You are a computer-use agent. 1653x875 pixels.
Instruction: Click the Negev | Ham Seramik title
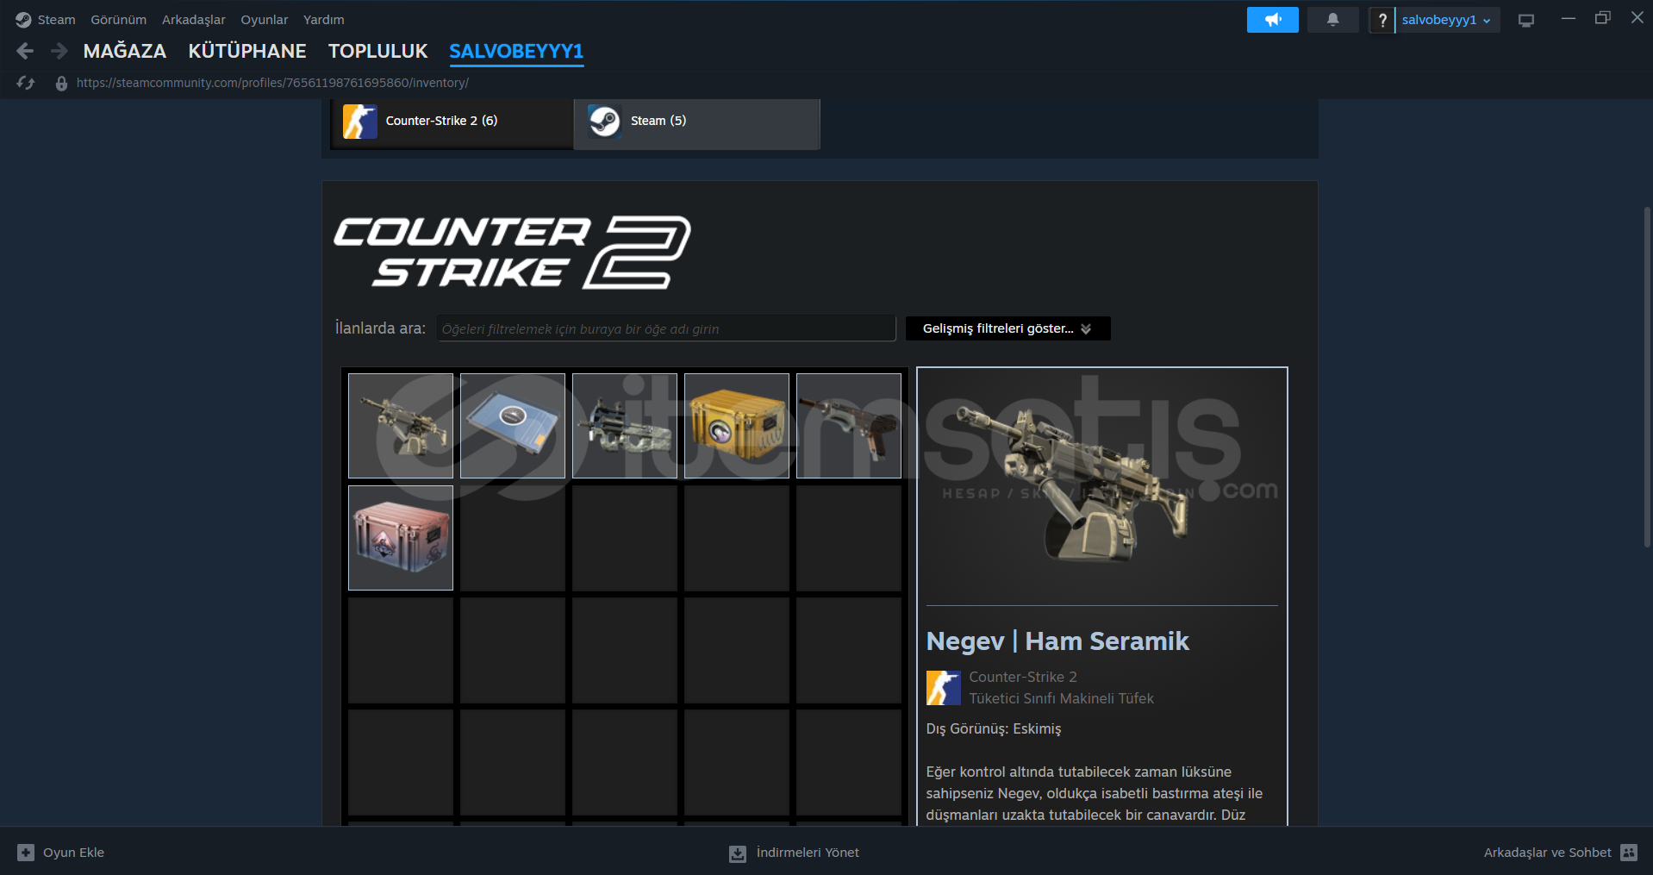1057,641
